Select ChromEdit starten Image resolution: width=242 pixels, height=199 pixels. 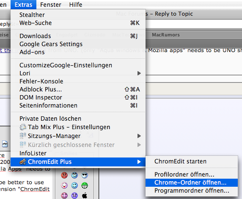192,161
